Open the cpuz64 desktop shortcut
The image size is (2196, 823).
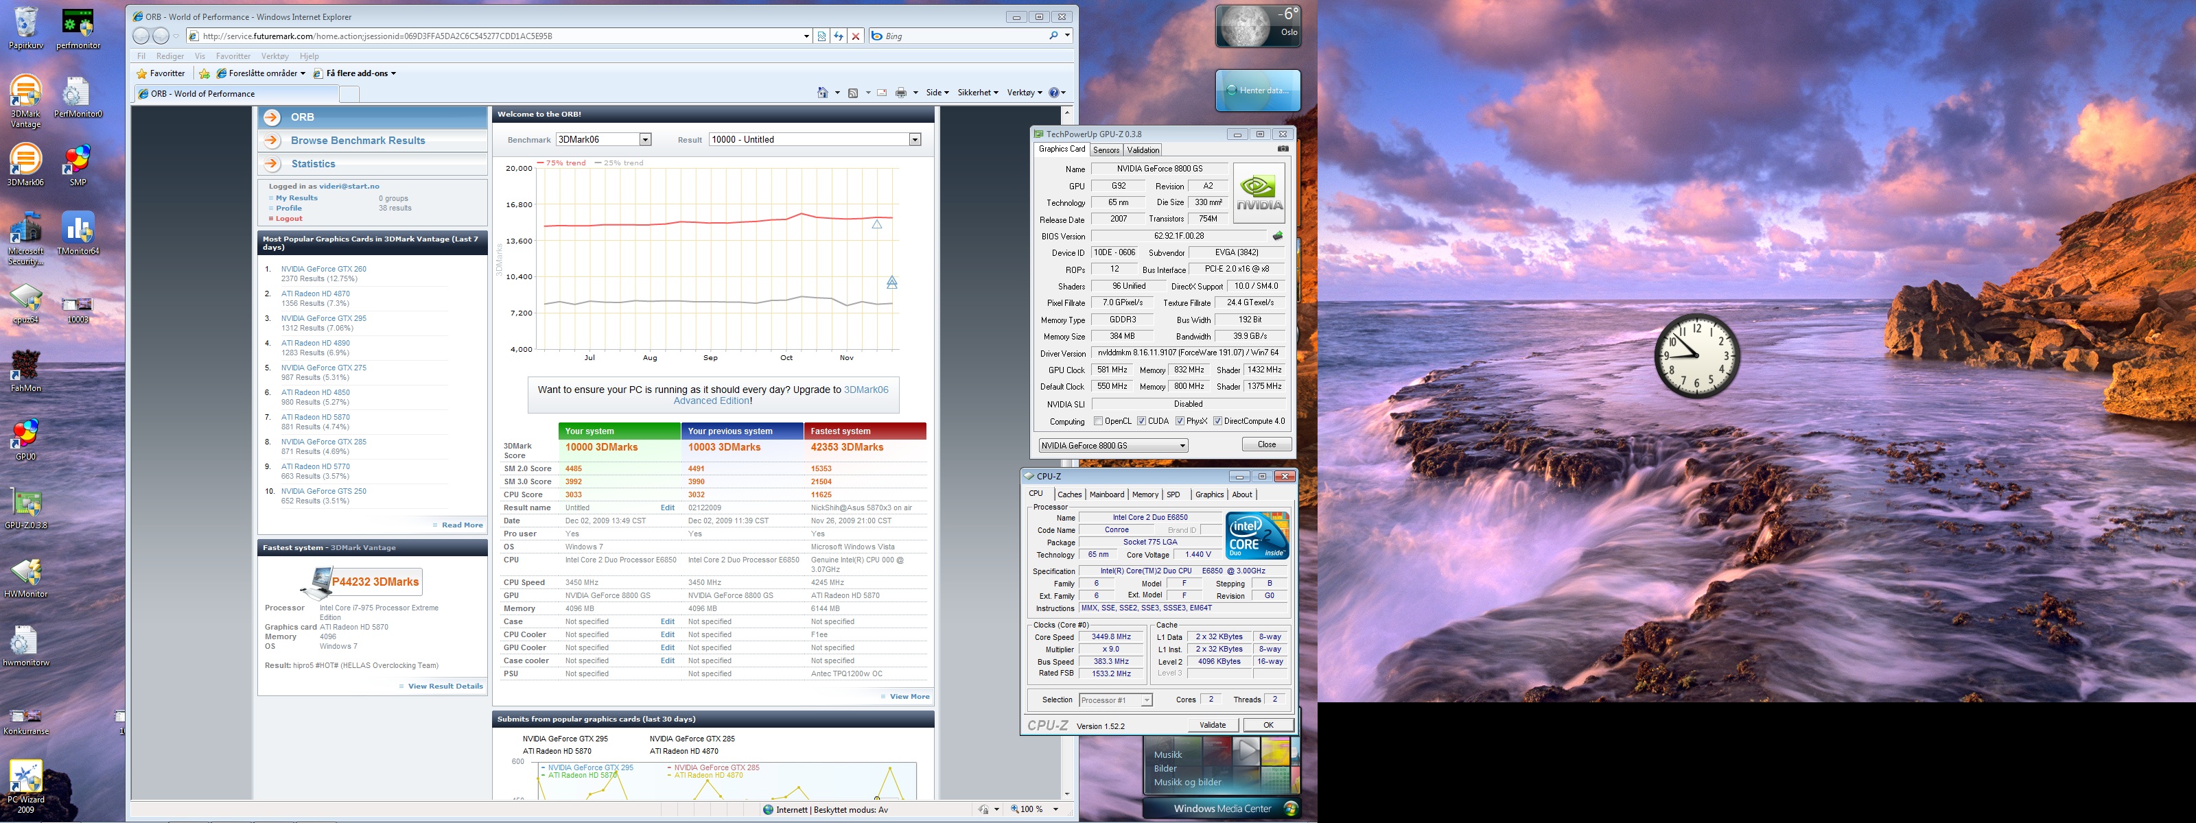[25, 302]
